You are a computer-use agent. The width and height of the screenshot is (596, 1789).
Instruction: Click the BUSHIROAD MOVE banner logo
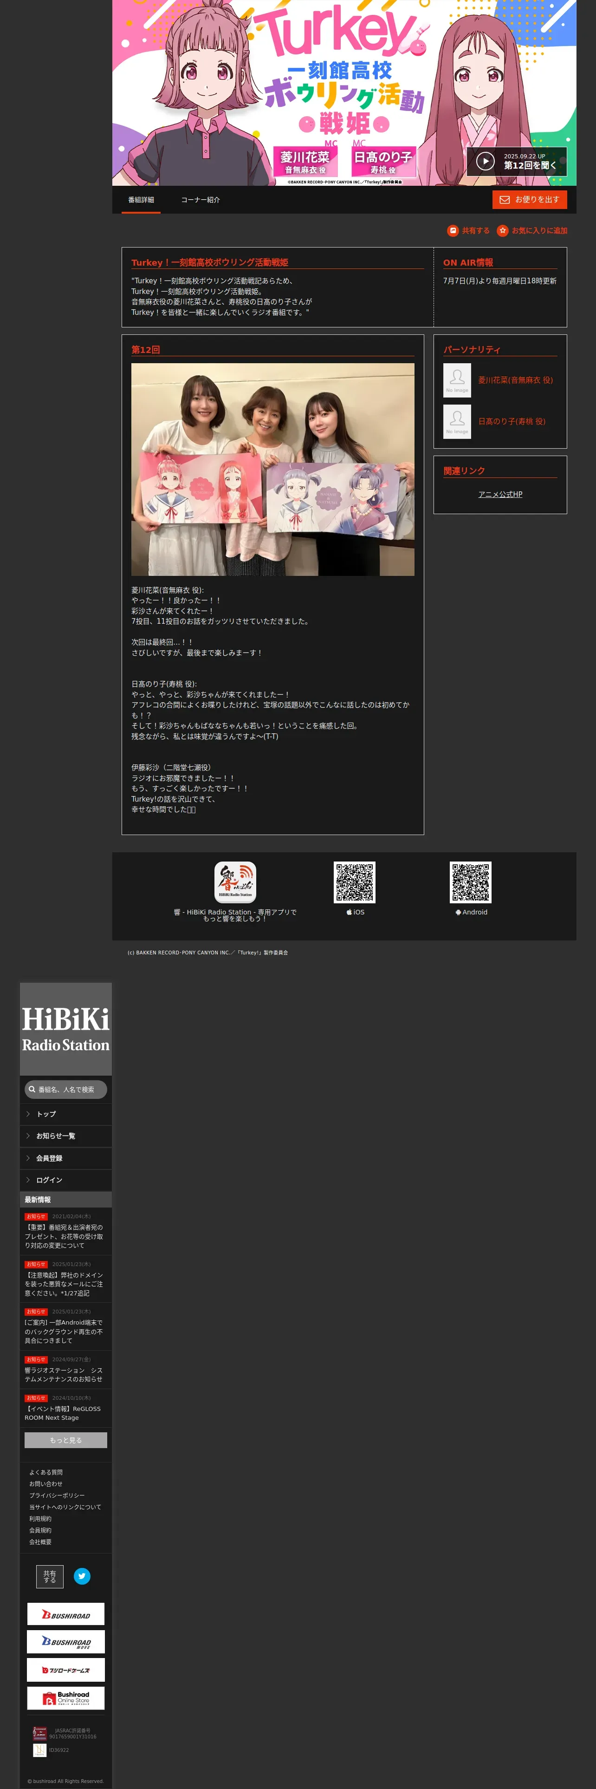(66, 1642)
